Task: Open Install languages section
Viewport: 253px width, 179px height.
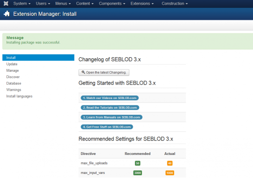Action: (19, 96)
